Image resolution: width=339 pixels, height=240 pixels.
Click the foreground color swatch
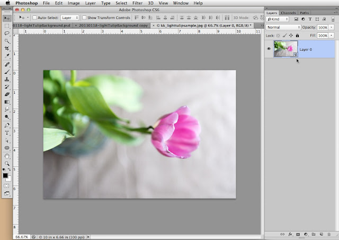[5, 175]
